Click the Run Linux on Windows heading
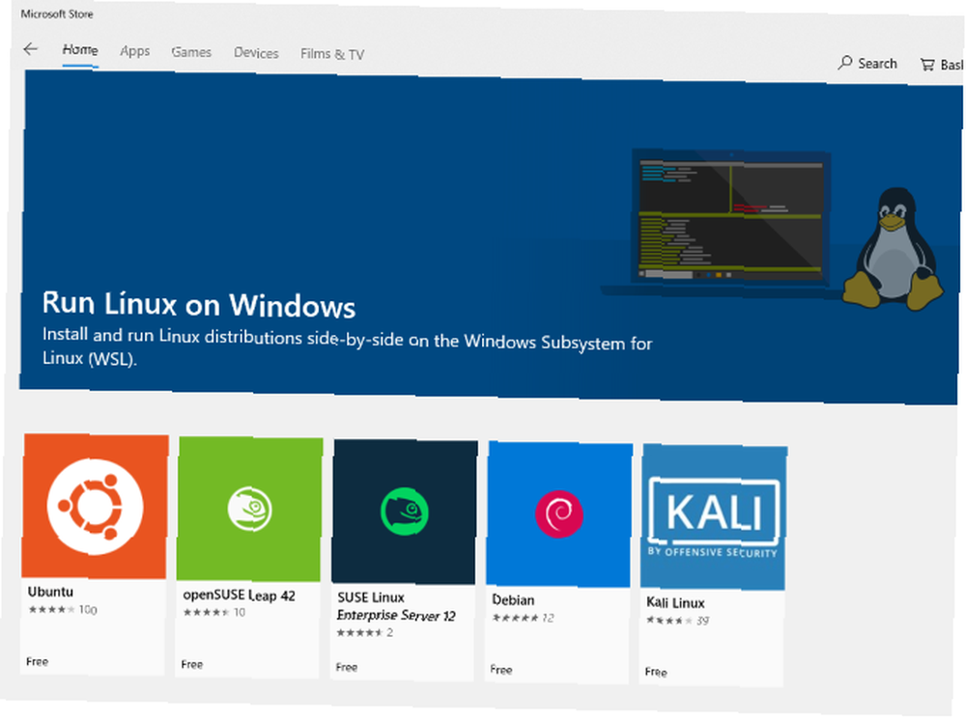966x719 pixels. [199, 304]
